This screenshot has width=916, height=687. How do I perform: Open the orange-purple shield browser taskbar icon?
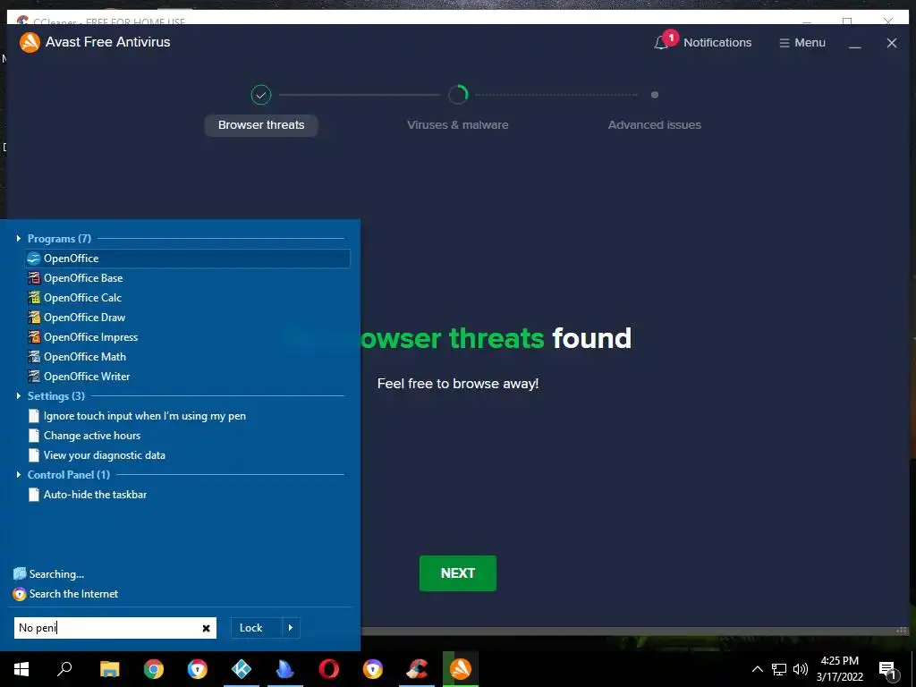(373, 669)
